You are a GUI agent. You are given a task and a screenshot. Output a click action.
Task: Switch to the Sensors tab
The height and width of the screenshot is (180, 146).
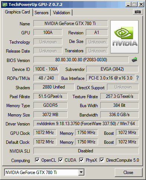(x=42, y=13)
